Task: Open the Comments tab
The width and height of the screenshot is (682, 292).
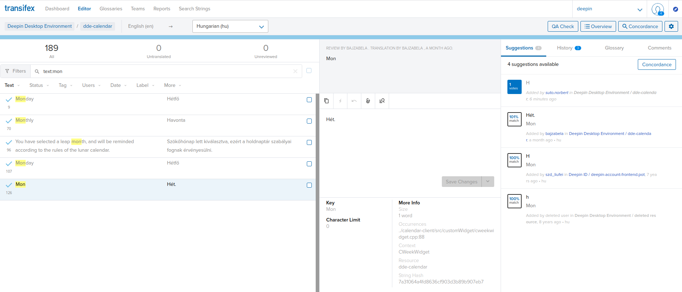Action: (x=659, y=48)
